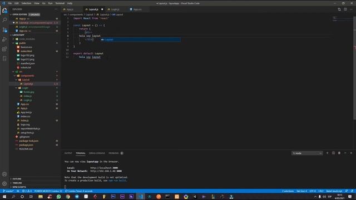356x200 pixels.
Task: Open the system tray volume icon
Action: [324, 197]
